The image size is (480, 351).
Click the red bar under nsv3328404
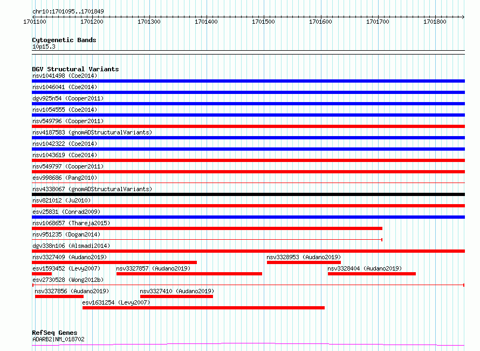372,274
